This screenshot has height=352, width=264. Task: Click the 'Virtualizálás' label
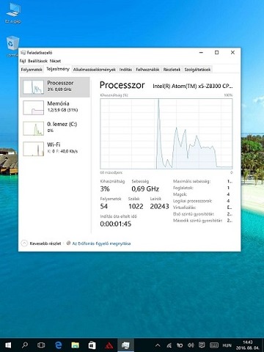184,208
